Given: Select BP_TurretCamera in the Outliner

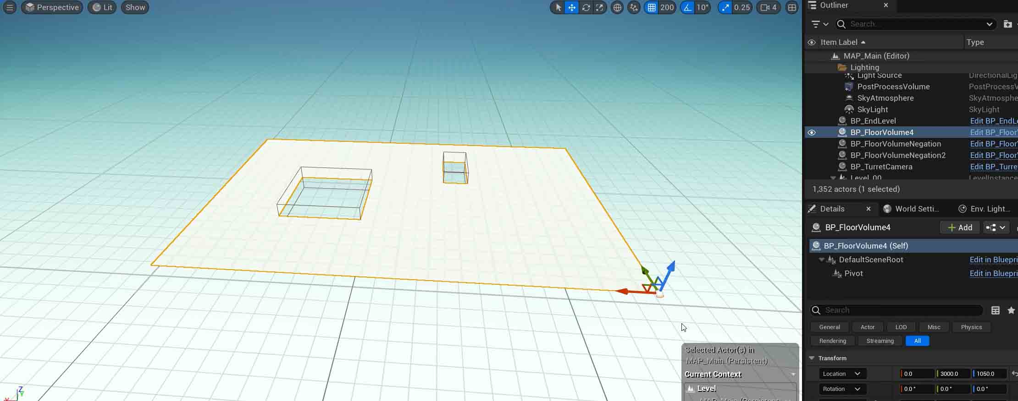Looking at the screenshot, I should (881, 167).
